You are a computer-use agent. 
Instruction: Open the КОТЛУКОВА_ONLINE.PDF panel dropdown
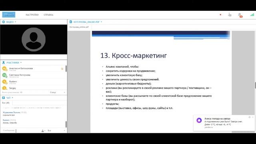tap(101, 22)
